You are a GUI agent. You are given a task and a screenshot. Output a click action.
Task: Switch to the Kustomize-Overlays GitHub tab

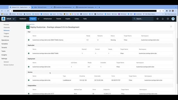click(64, 7)
